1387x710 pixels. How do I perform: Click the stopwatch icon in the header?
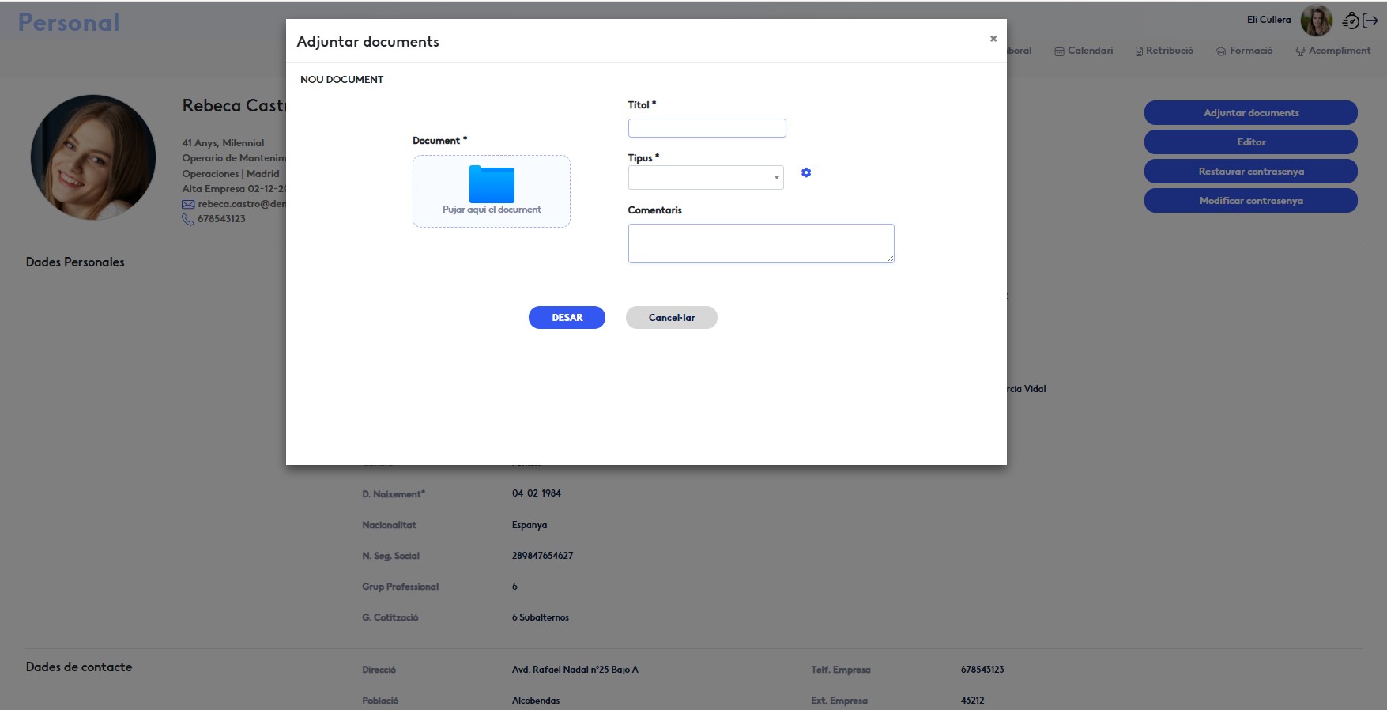coord(1351,21)
